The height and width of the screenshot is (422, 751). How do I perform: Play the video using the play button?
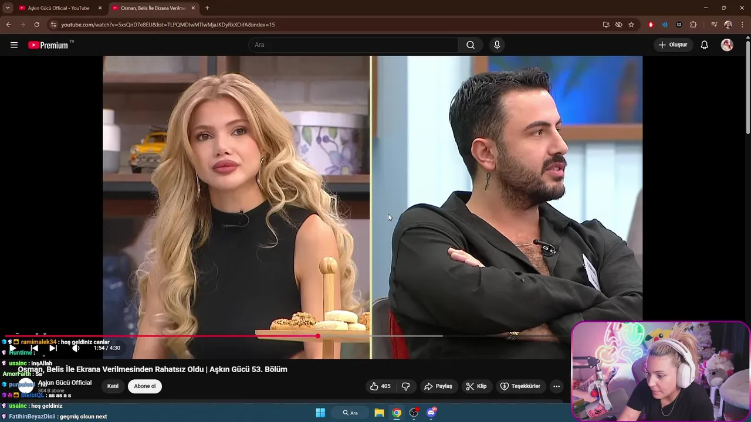12,348
